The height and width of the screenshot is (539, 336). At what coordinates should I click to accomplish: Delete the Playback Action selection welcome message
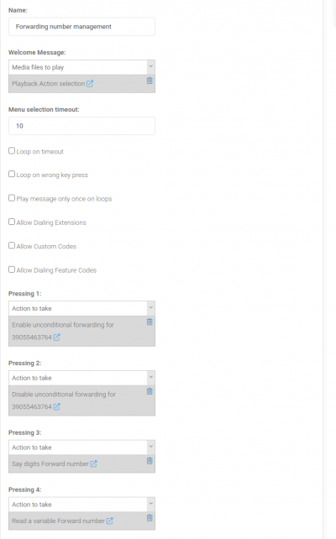click(x=150, y=81)
